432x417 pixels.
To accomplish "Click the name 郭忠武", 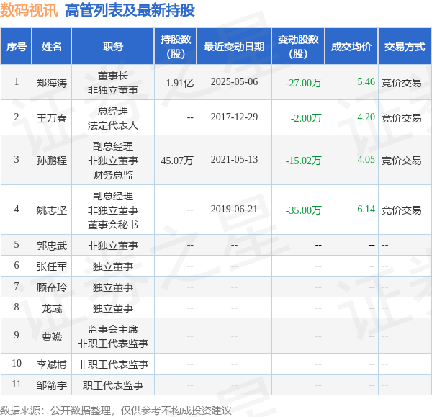I will click(x=52, y=246).
